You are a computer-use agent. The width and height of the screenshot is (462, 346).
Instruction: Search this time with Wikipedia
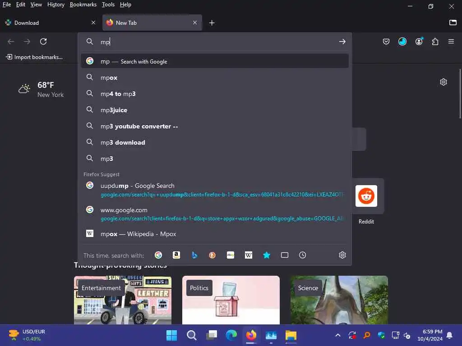click(x=249, y=255)
